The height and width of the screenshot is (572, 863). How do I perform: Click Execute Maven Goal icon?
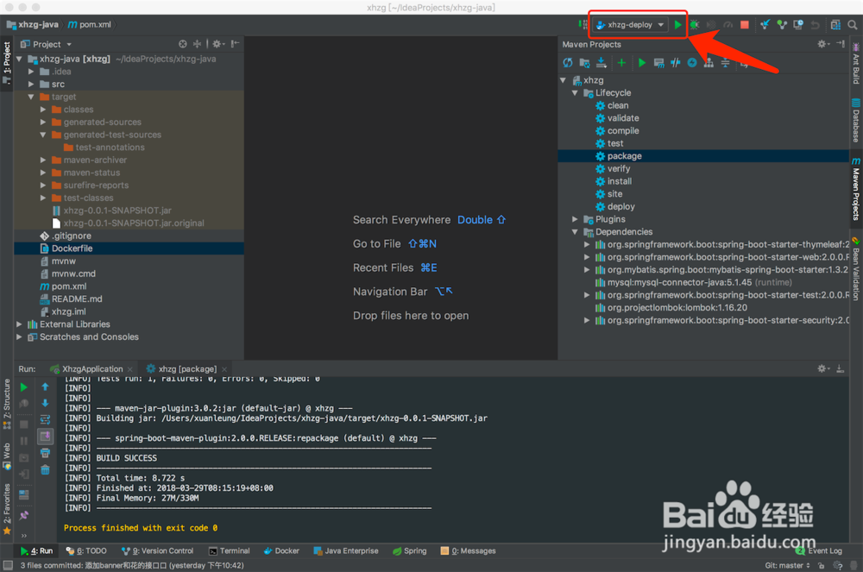coord(658,63)
